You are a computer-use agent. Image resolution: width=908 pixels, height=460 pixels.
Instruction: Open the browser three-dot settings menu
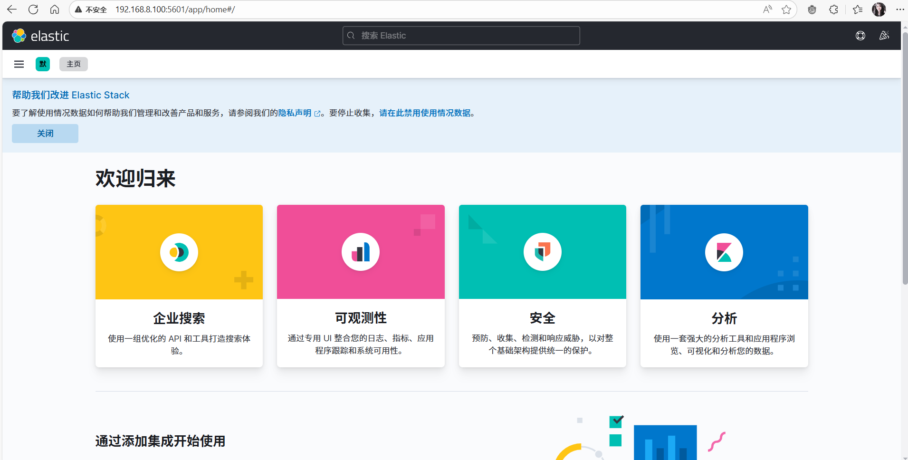(900, 10)
